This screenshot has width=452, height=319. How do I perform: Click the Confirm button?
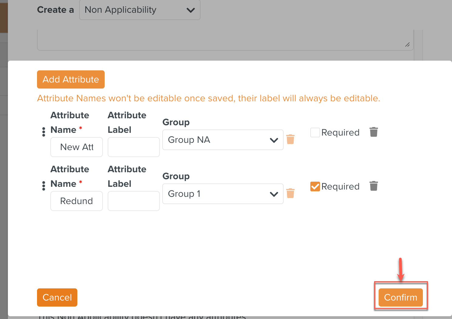click(x=400, y=297)
